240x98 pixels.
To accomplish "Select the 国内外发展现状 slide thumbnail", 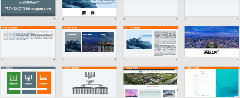I will click(x=28, y=41).
